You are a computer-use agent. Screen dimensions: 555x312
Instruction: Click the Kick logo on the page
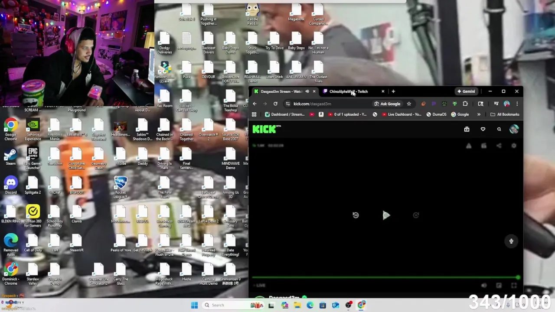(x=266, y=129)
